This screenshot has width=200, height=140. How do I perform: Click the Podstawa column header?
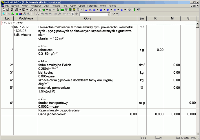pyautogui.click(x=26, y=18)
